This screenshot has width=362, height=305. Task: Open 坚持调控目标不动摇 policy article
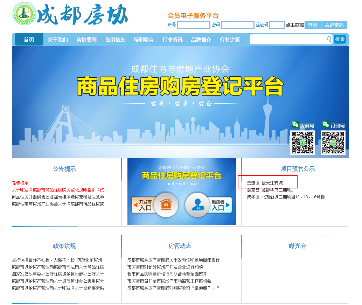pyautogui.click(x=60, y=260)
